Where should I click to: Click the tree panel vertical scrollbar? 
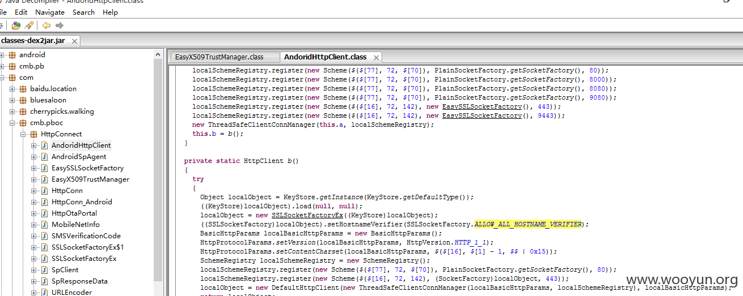point(158,170)
